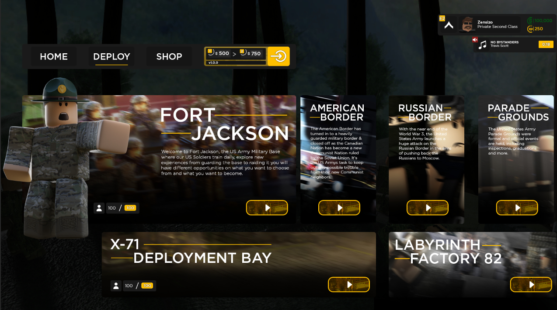Click the Parade Grounds description text
Viewport: 557px width, 310px height.
pyautogui.click(x=512, y=141)
